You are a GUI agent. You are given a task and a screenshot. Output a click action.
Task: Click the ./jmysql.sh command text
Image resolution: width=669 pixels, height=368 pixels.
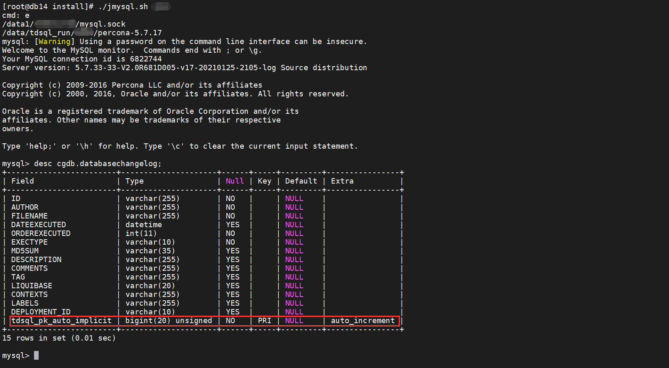(123, 7)
